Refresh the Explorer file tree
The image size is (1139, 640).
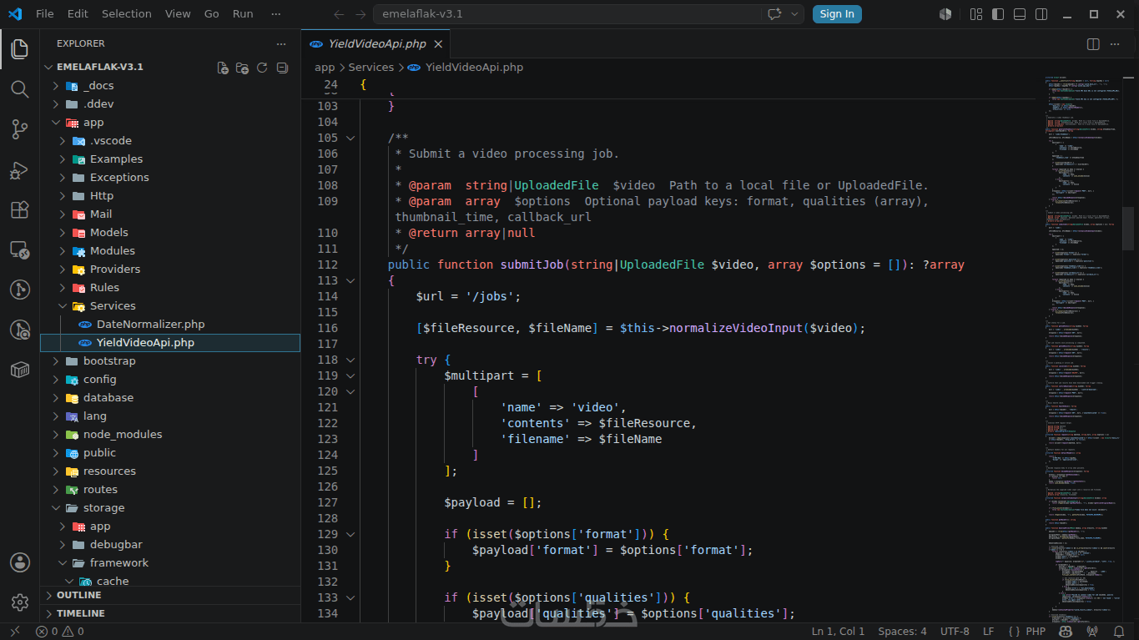tap(262, 68)
